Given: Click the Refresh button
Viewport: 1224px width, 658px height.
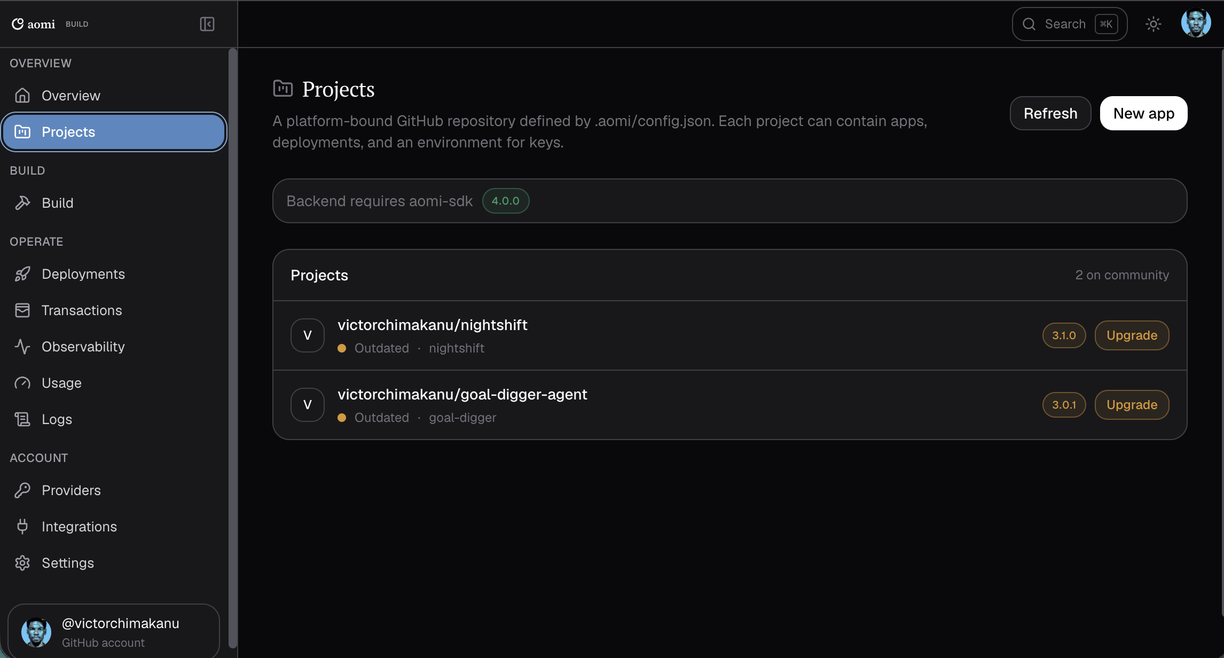Looking at the screenshot, I should pos(1050,113).
